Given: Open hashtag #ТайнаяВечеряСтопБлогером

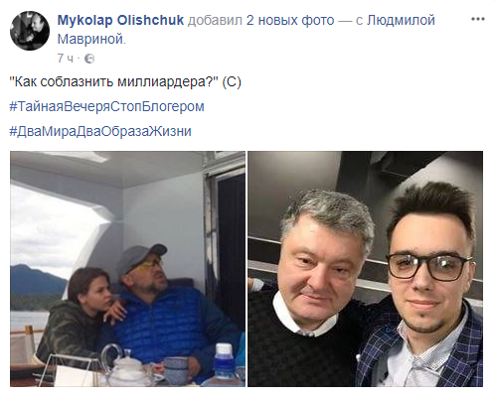Looking at the screenshot, I should [106, 106].
